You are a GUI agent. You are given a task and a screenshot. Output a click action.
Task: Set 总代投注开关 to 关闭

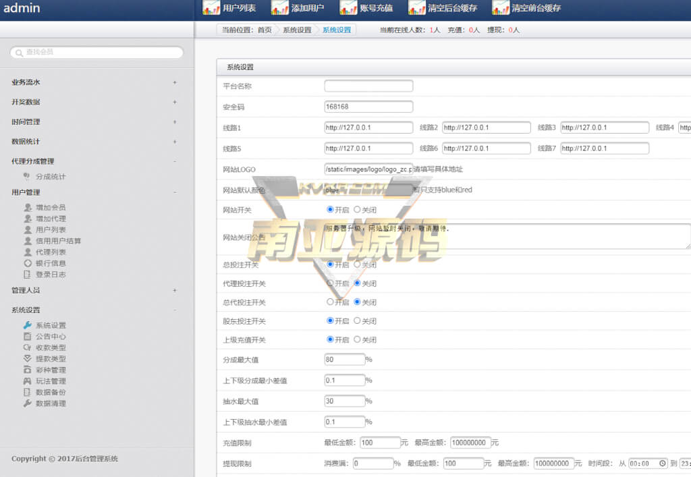pos(357,302)
